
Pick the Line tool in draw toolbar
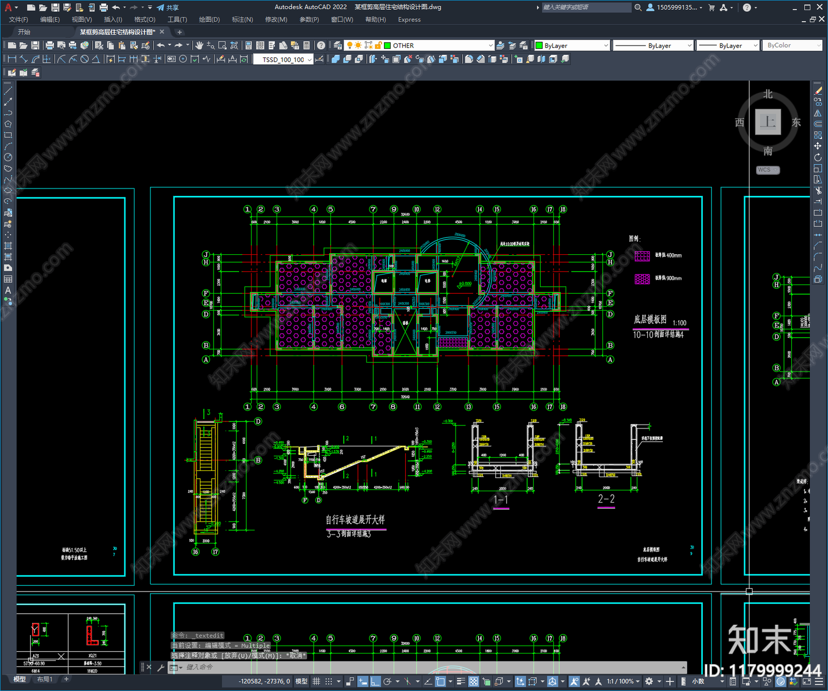tap(8, 91)
